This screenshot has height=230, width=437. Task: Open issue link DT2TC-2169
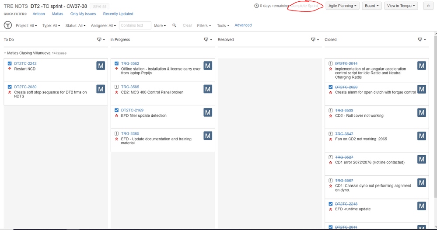(133, 110)
